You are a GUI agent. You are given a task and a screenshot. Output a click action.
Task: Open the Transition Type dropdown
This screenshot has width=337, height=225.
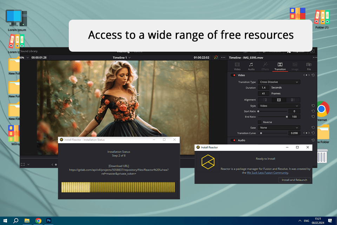(x=279, y=82)
